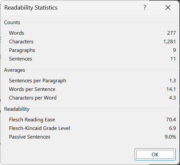Click the Words label
Viewport: 180px width, 165px height.
(17, 33)
